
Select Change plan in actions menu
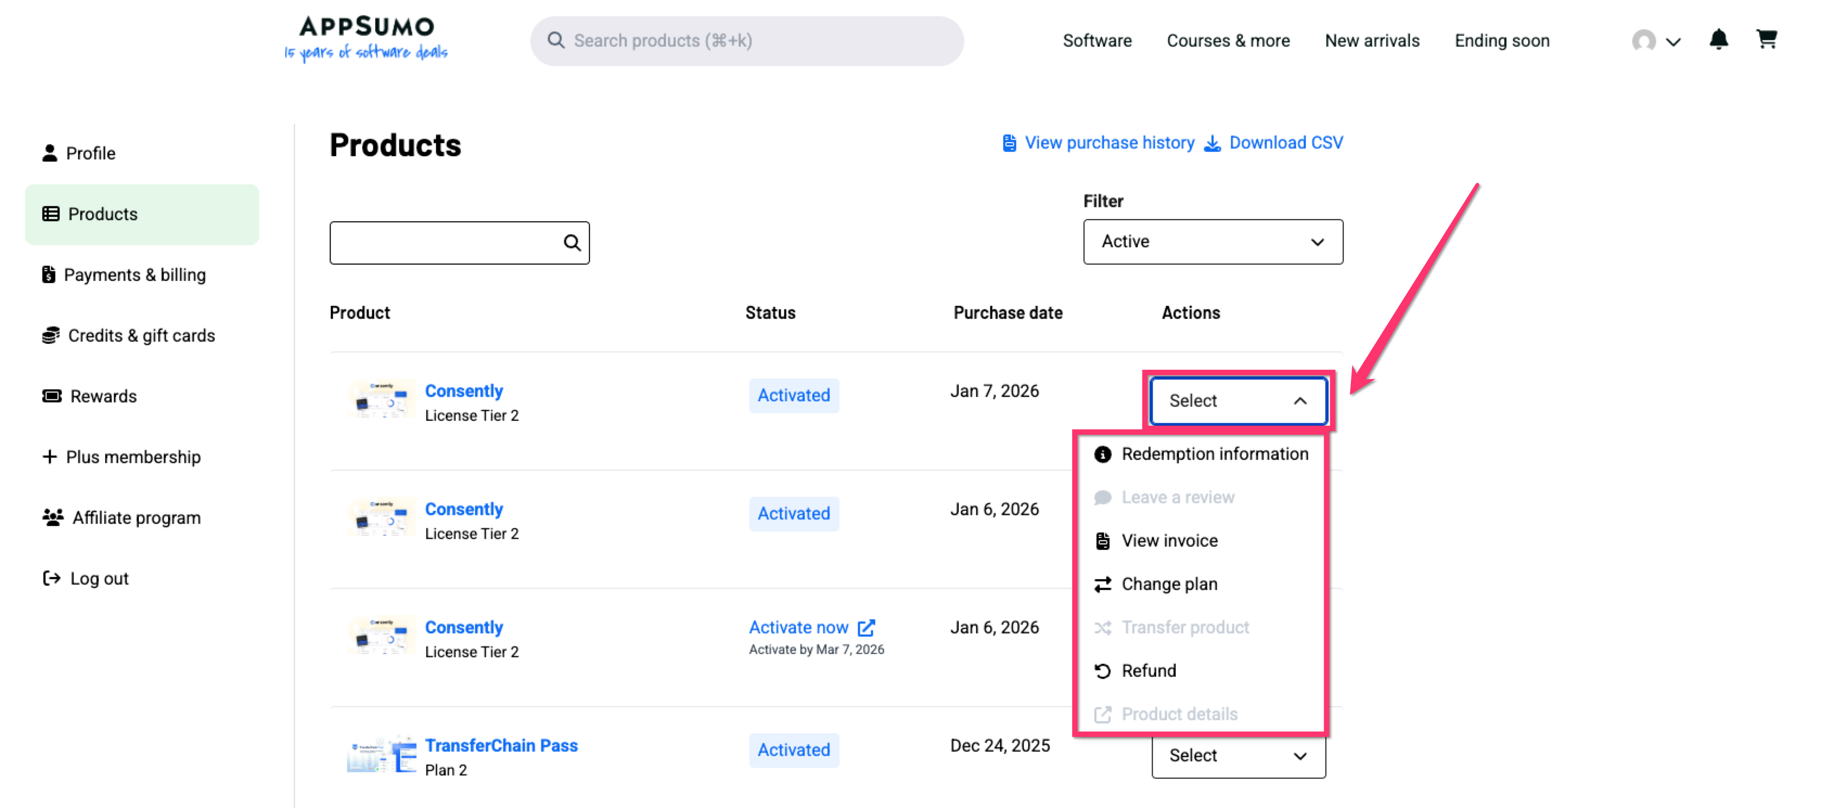point(1168,583)
